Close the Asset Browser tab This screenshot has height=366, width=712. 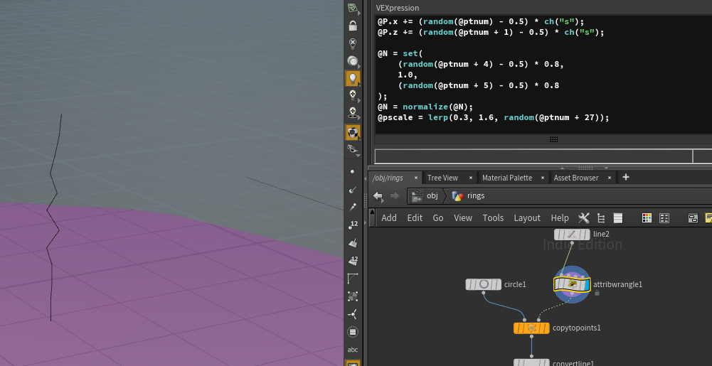click(x=610, y=178)
